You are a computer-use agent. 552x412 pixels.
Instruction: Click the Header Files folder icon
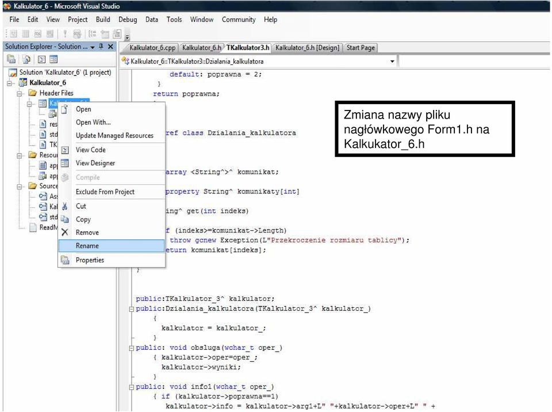[x=33, y=93]
